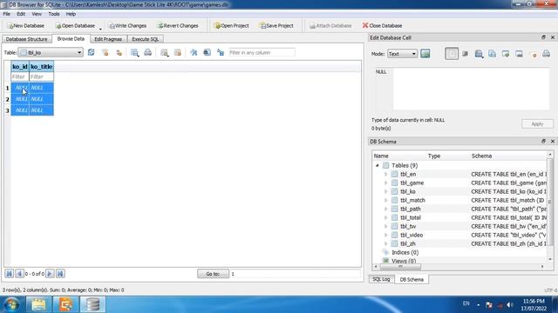Collapse the Tables (9) tree node

(378, 165)
